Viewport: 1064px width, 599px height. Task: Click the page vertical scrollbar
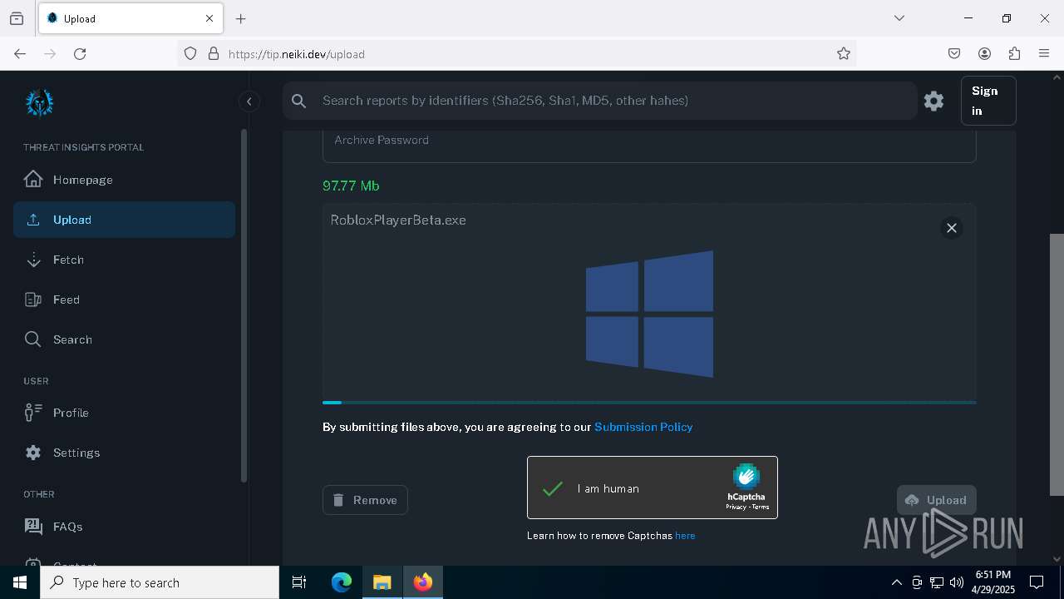click(x=1057, y=364)
